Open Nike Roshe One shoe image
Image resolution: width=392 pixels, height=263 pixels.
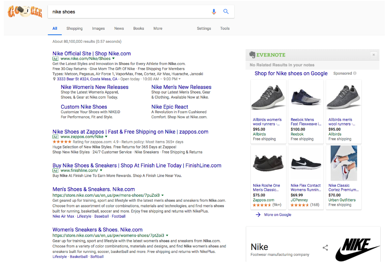pos(268,163)
